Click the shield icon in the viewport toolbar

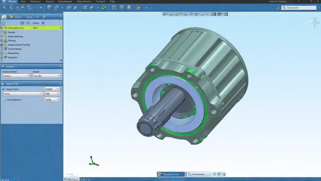(x=196, y=14)
